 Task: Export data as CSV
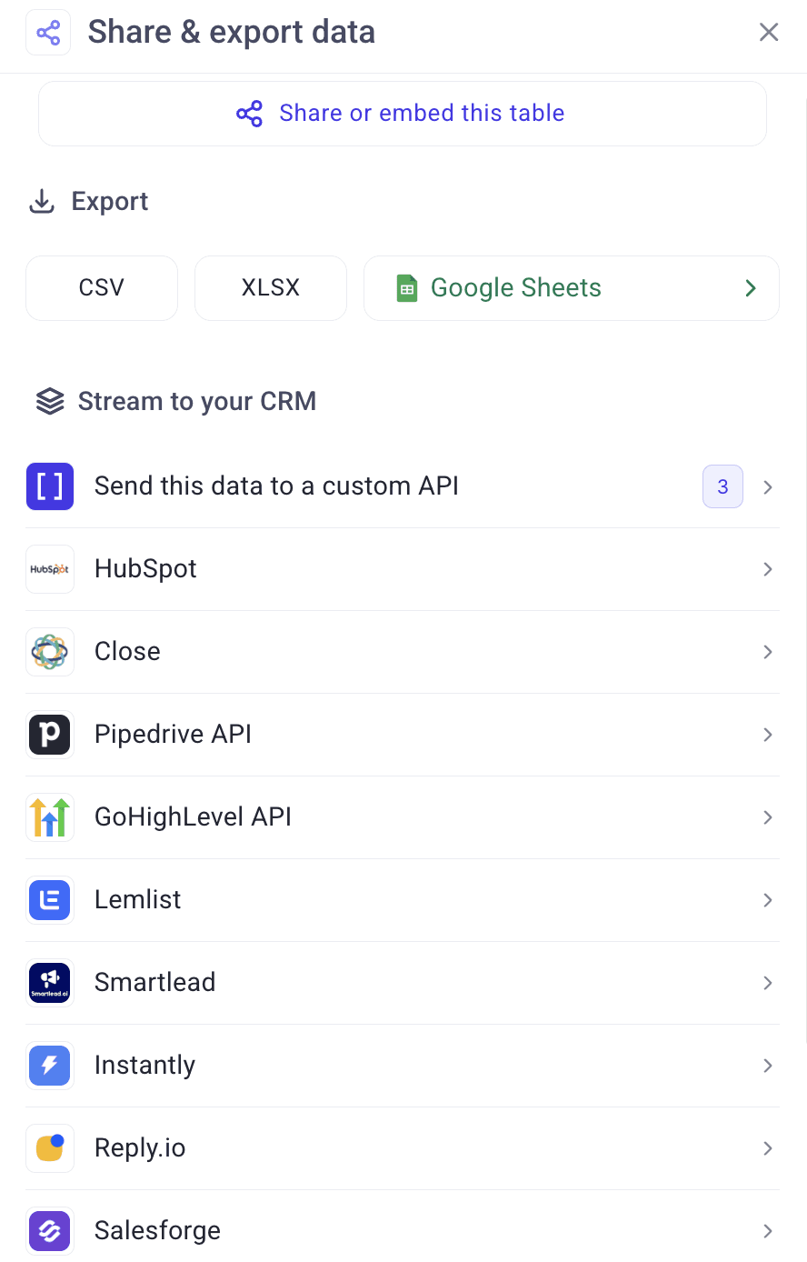tap(101, 287)
